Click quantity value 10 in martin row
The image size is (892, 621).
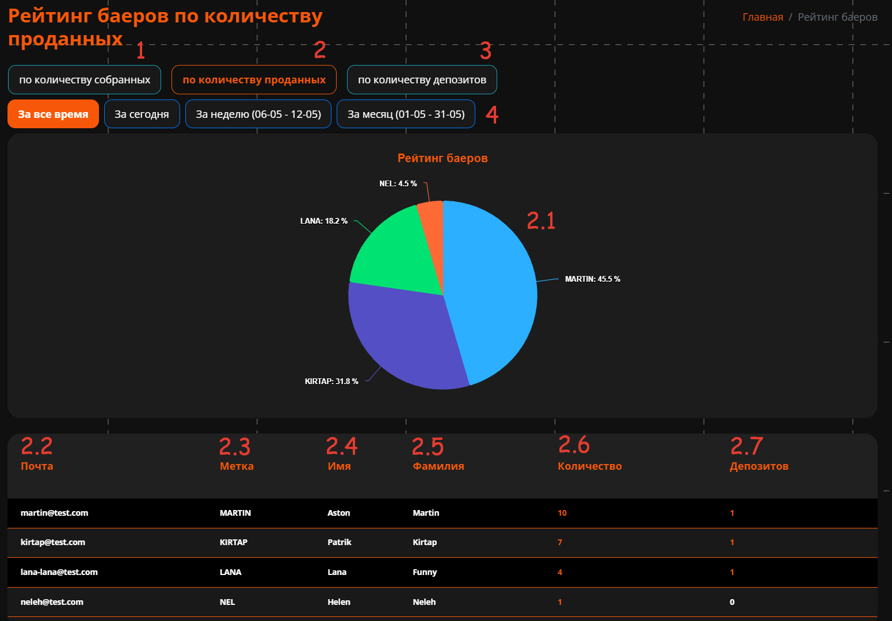(562, 513)
